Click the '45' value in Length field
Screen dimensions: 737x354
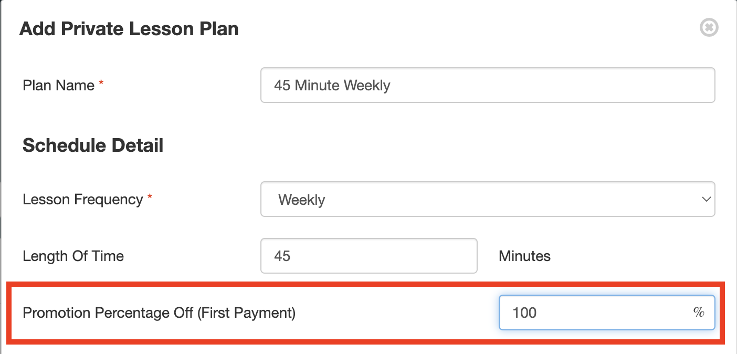coord(282,256)
